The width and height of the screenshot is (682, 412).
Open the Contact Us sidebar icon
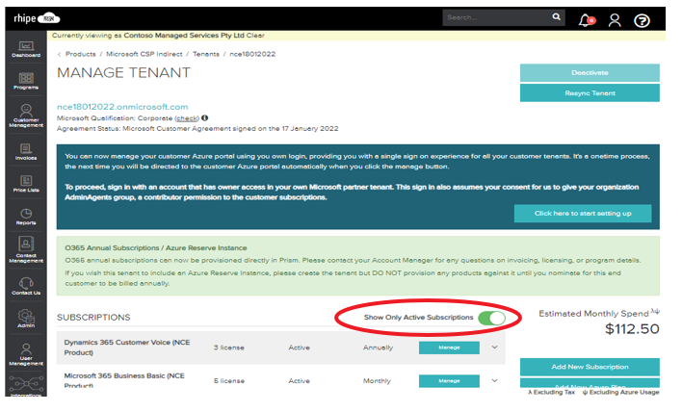pyautogui.click(x=26, y=287)
